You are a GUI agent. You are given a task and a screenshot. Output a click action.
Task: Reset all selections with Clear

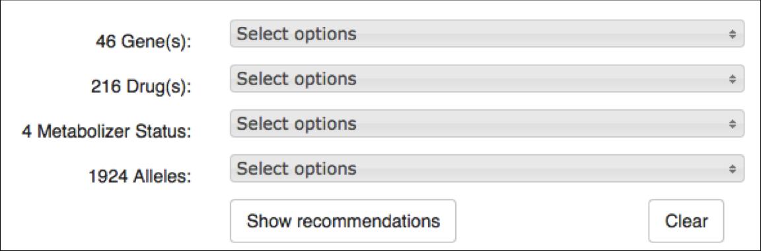point(686,221)
